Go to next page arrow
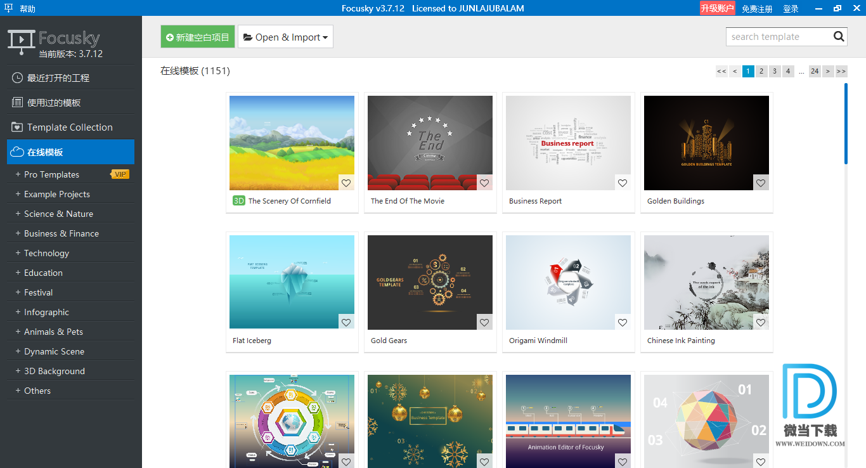The image size is (866, 468). tap(828, 71)
